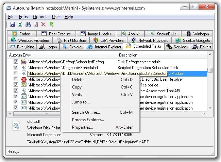Click the green Jump To arrow icon

tap(51, 25)
